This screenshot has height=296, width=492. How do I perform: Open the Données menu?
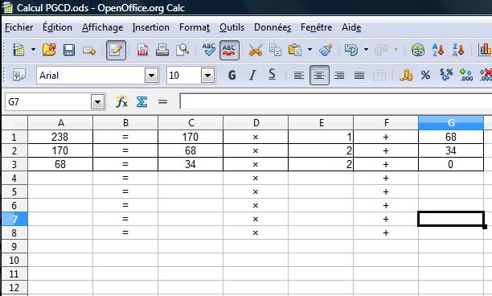(273, 27)
